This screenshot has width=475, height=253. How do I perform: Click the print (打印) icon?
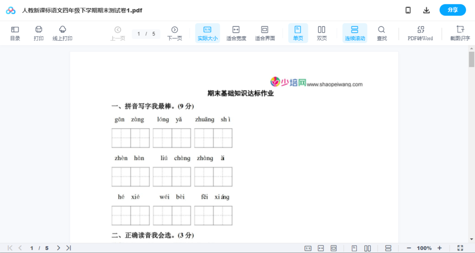[x=38, y=33]
